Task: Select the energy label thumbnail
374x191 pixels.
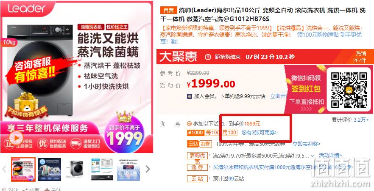Action: click(x=102, y=169)
